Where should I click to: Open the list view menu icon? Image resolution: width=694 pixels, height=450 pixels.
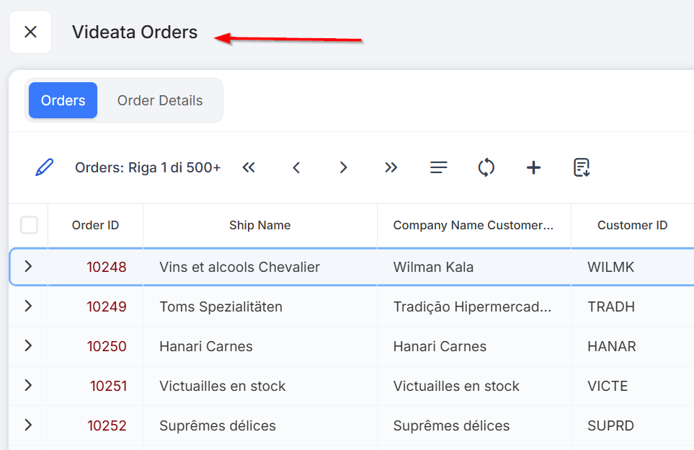coord(438,168)
